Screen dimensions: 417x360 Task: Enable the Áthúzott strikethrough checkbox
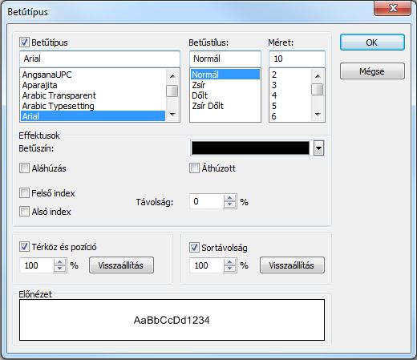pos(194,168)
